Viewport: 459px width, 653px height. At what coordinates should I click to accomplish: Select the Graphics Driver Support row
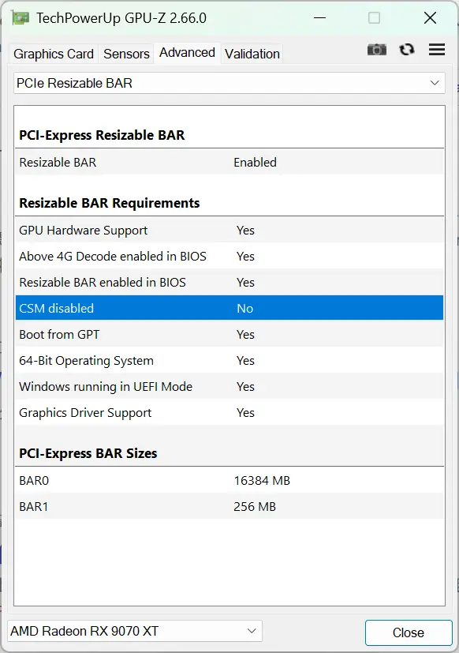coord(229,413)
